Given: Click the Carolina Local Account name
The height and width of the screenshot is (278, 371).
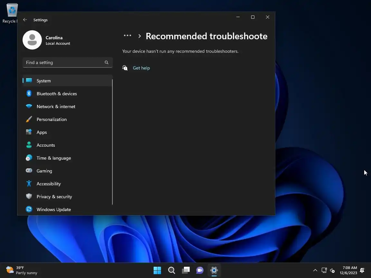Looking at the screenshot, I should [58, 40].
